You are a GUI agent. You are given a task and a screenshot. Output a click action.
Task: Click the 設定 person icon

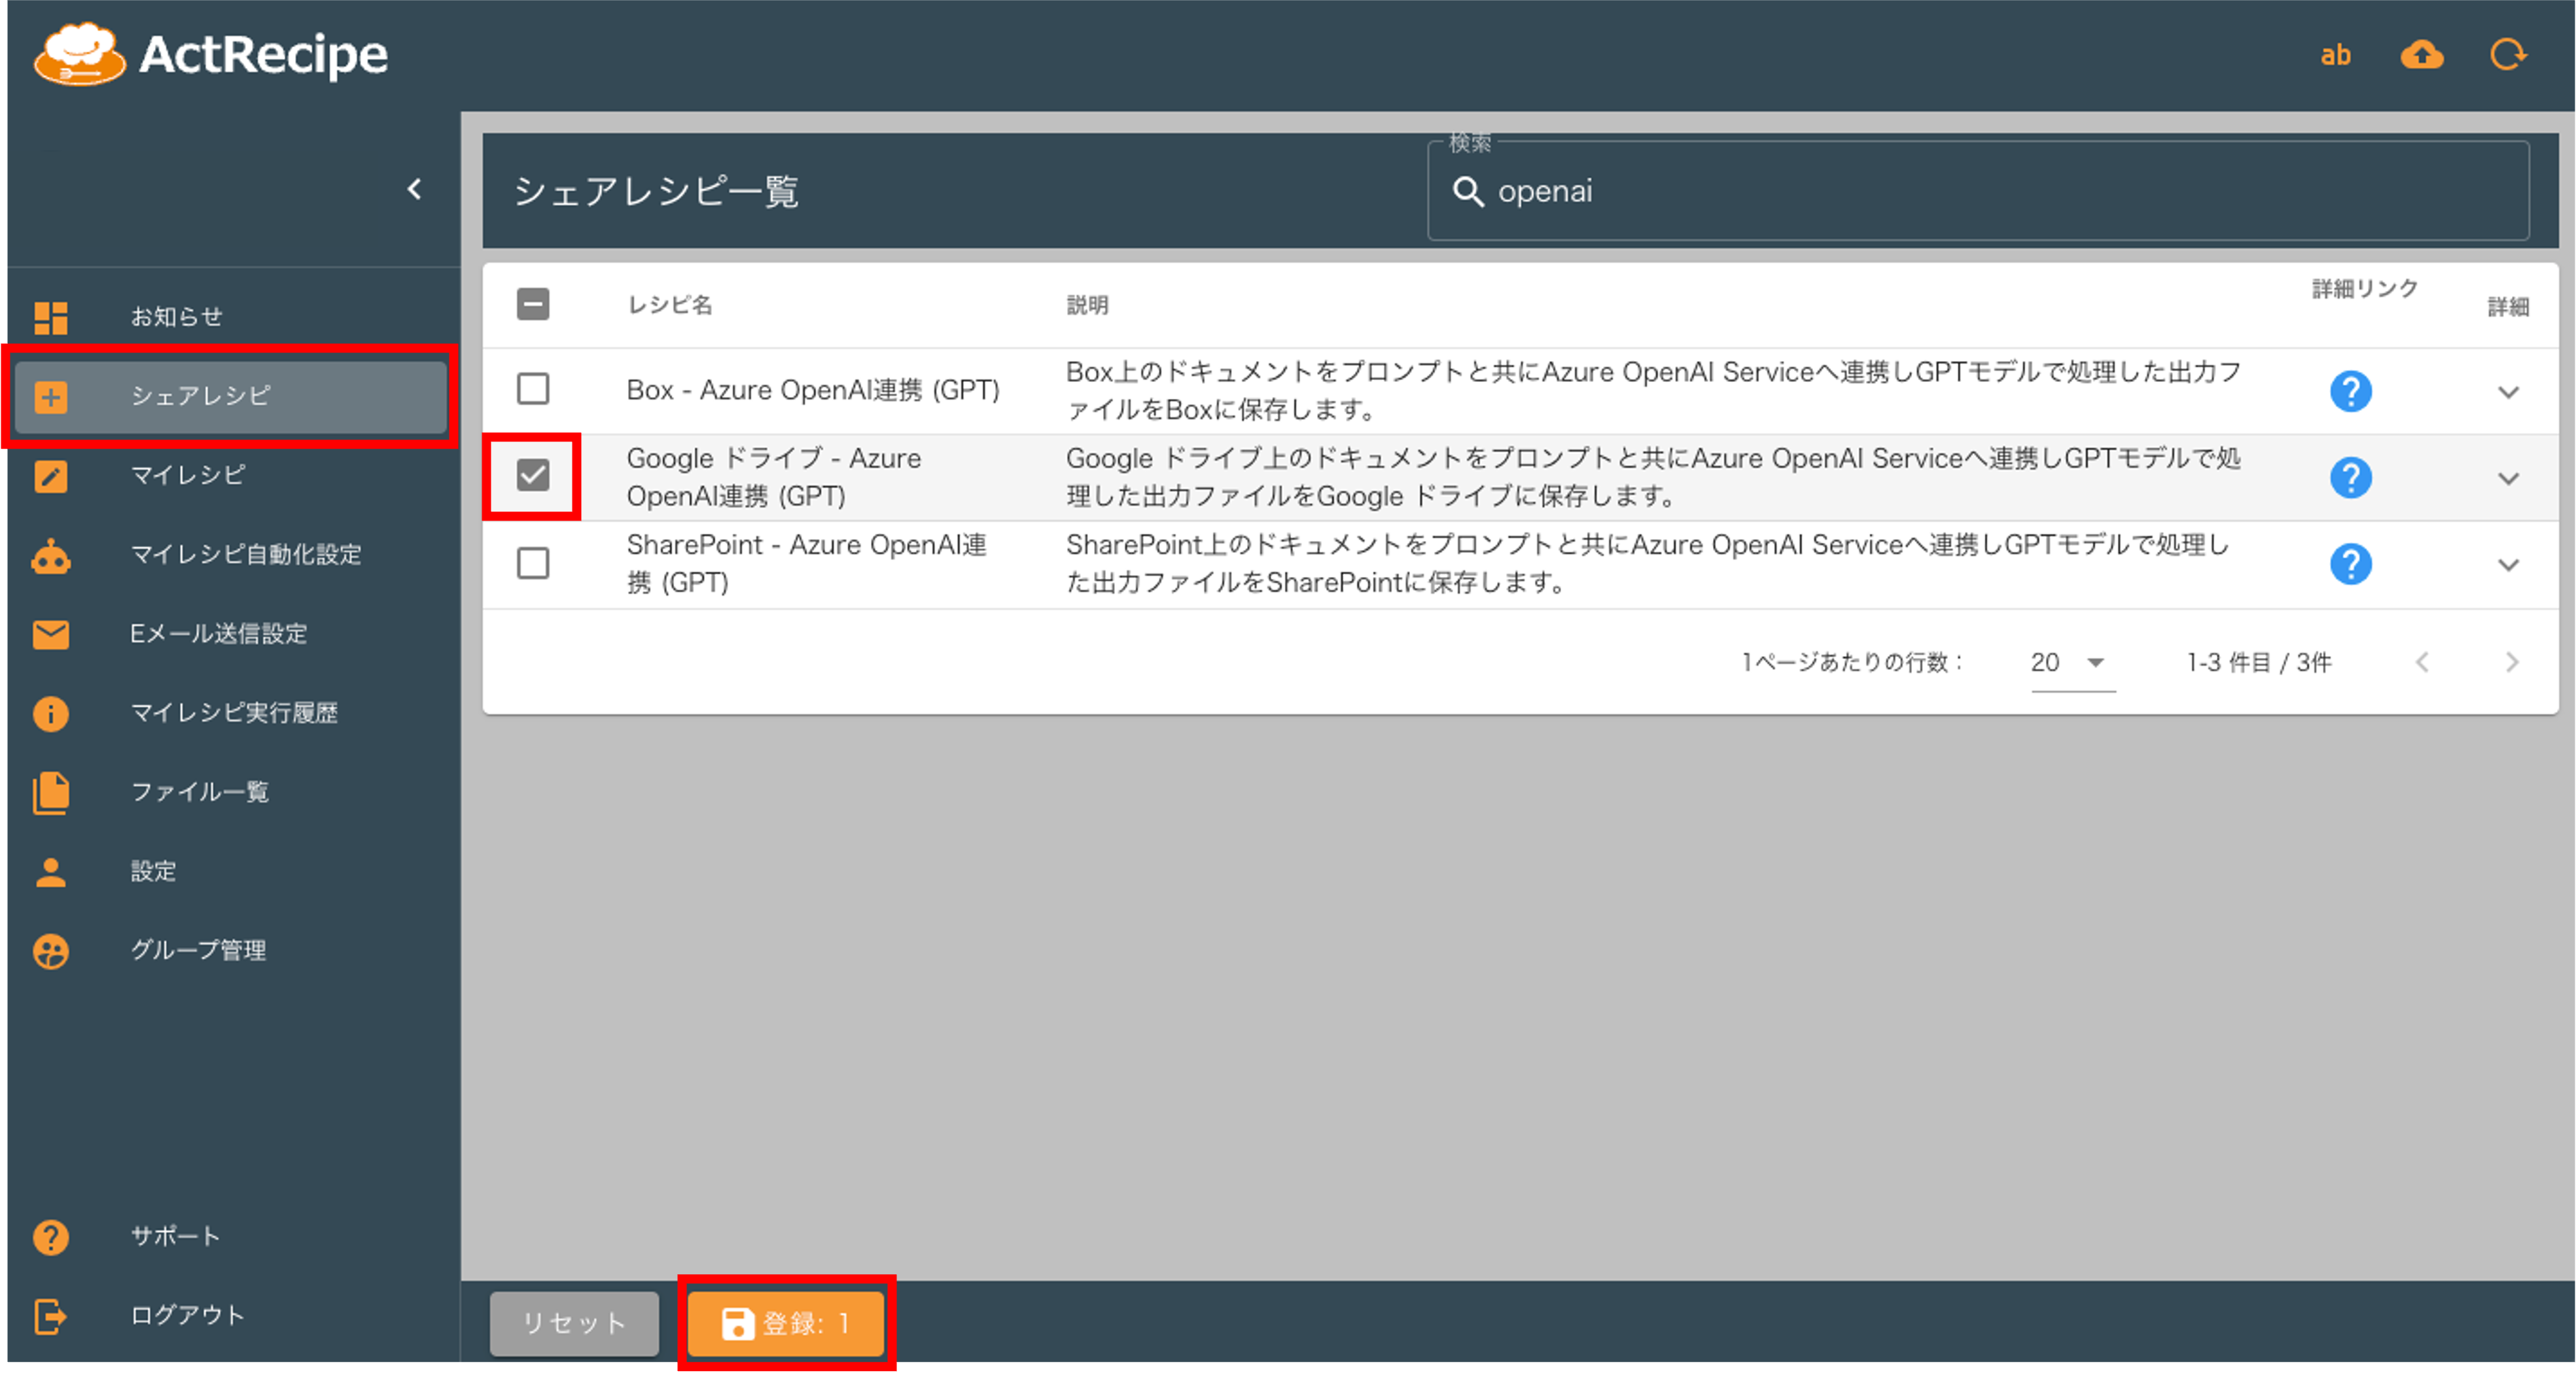click(51, 872)
